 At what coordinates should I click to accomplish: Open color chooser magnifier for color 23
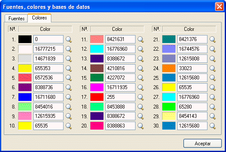[213, 59]
